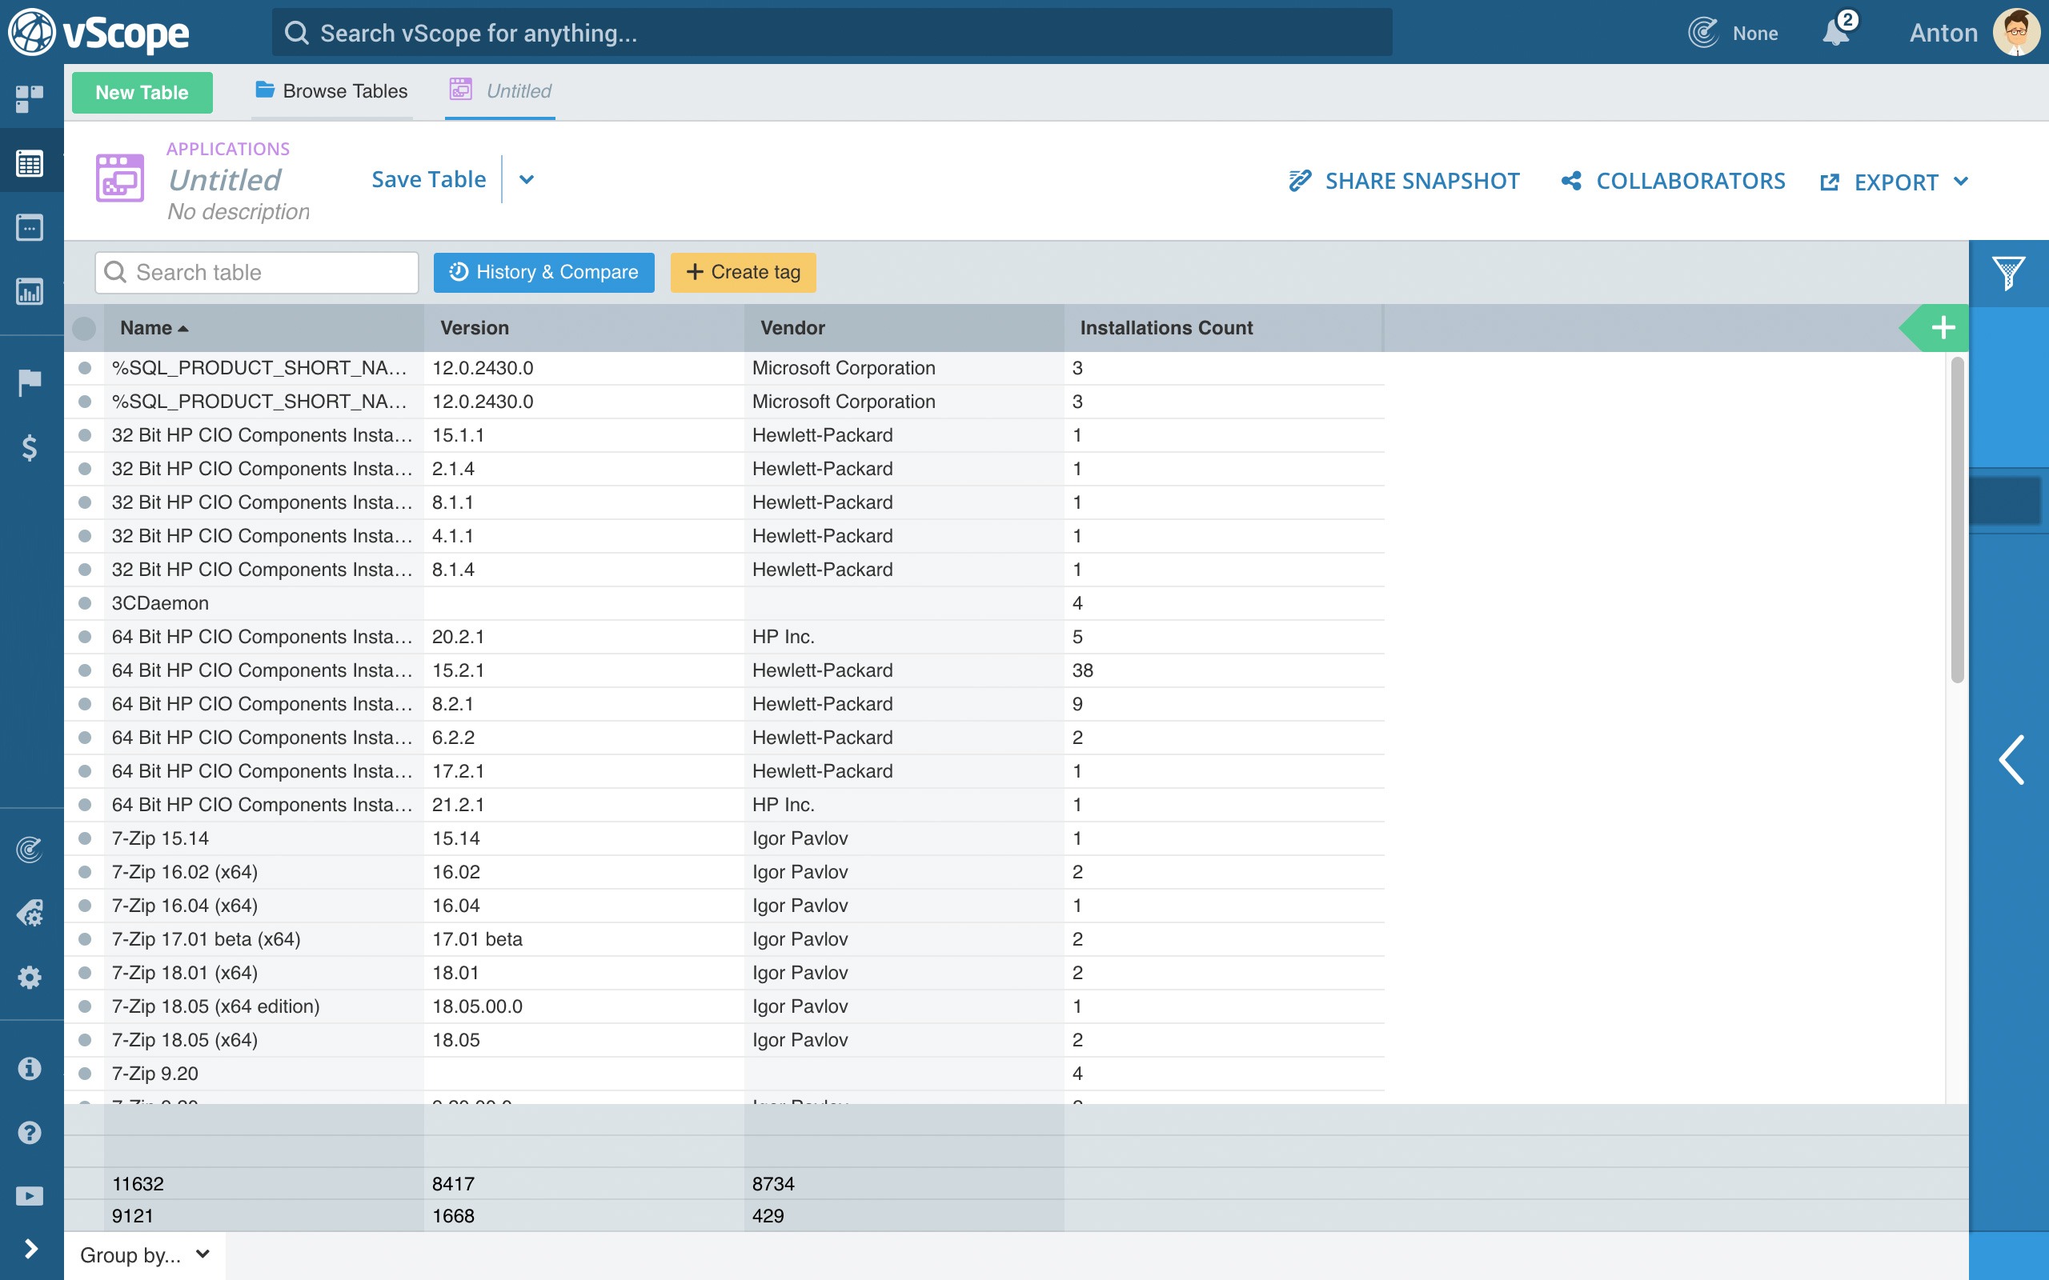This screenshot has height=1280, width=2049.
Task: Toggle select-all circle in table header
Action: (84, 328)
